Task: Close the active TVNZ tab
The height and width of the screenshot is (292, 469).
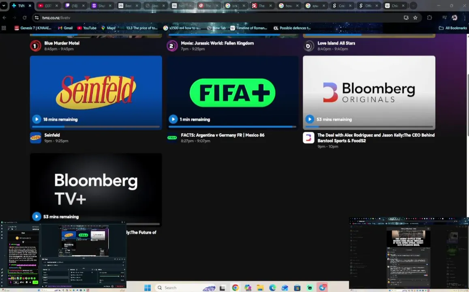Action: tap(30, 5)
